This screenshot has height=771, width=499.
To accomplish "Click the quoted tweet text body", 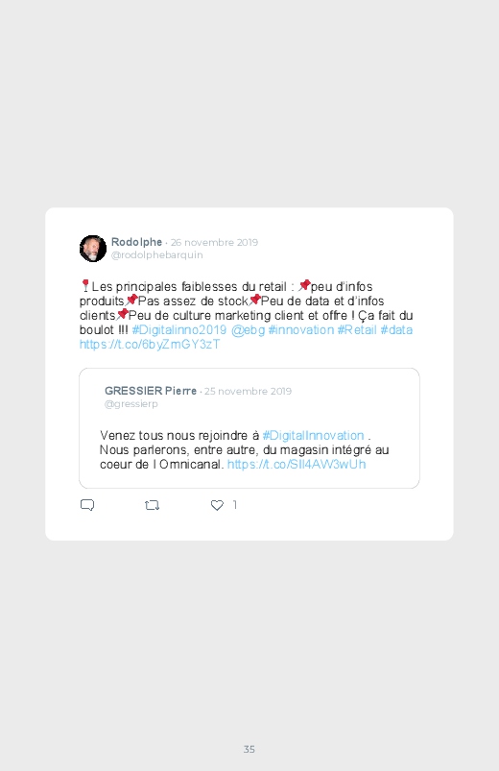I will pos(245,450).
